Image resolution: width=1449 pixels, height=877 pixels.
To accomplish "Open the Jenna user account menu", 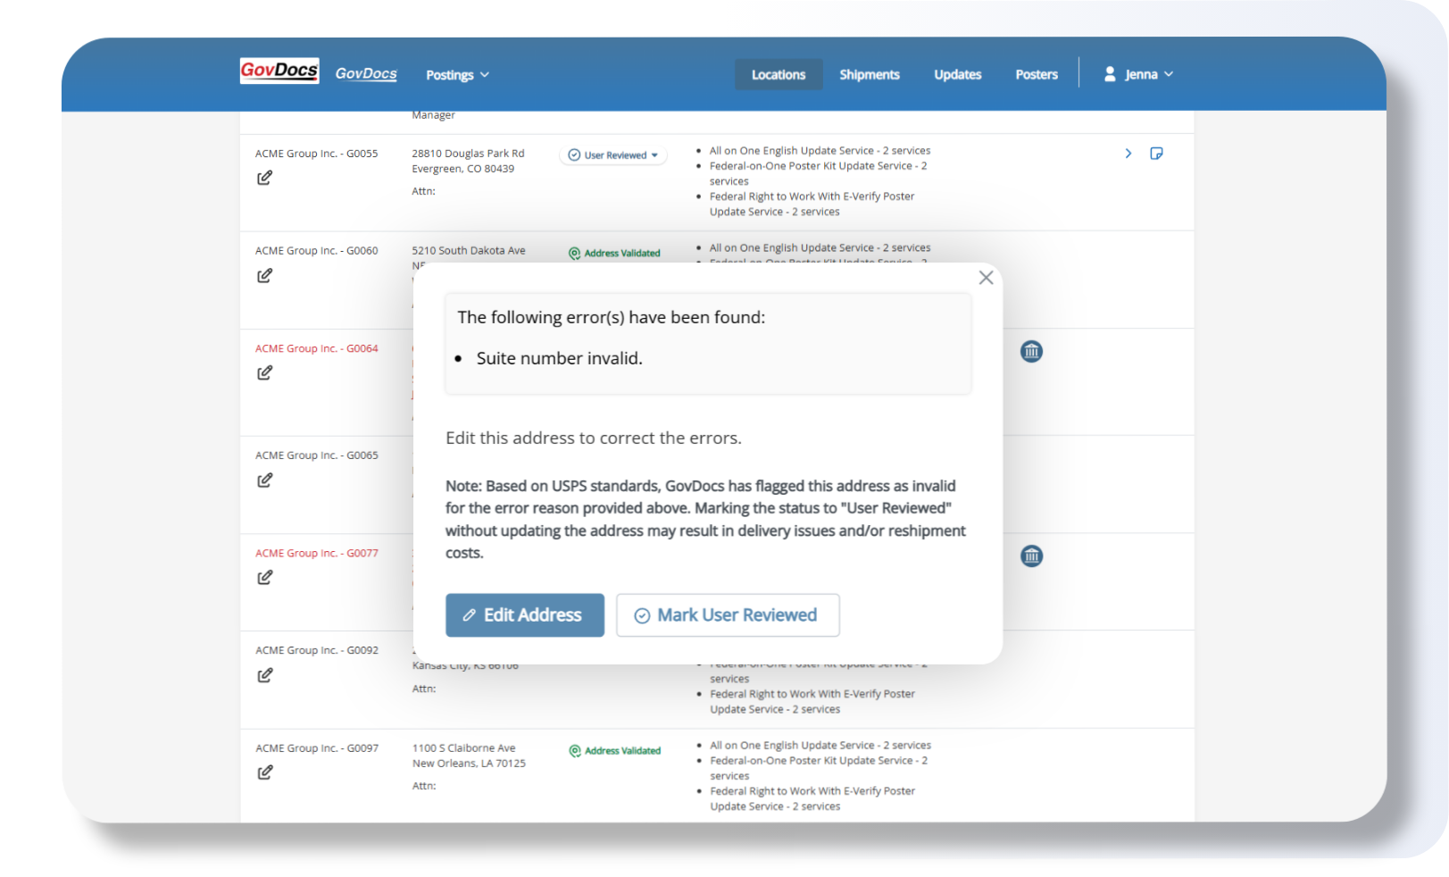I will 1138,75.
